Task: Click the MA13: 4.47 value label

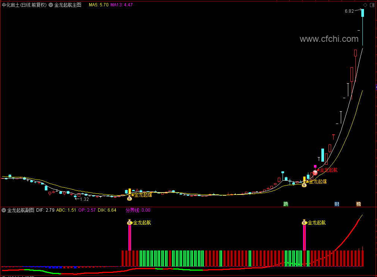Action: tap(121, 5)
